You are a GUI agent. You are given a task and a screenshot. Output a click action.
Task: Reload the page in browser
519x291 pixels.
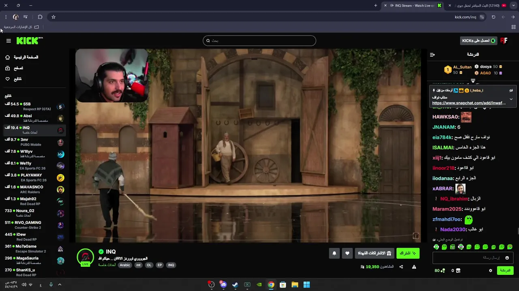(493, 17)
